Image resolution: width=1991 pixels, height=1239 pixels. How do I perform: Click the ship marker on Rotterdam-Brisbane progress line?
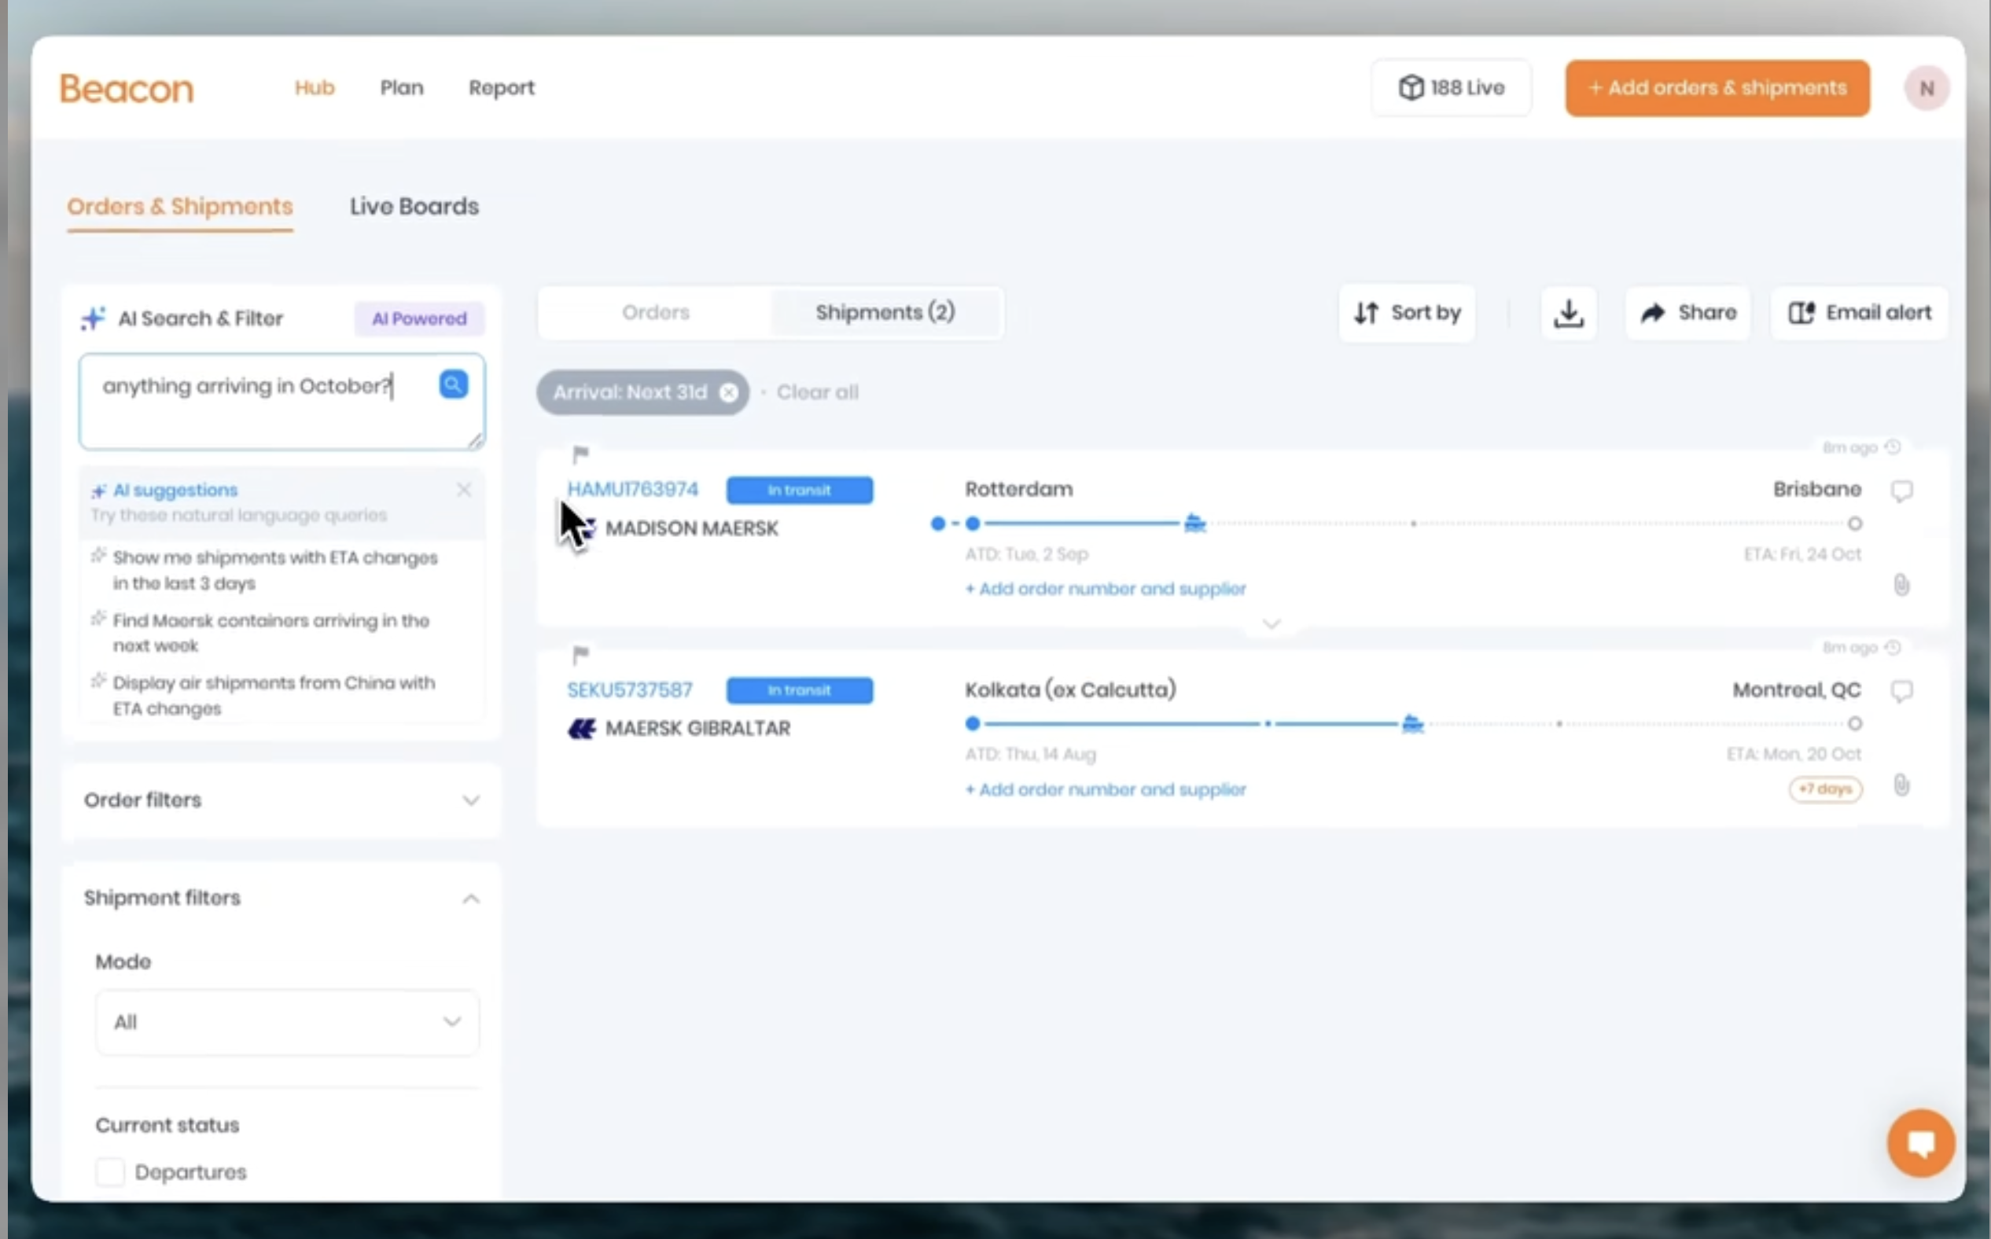coord(1194,523)
